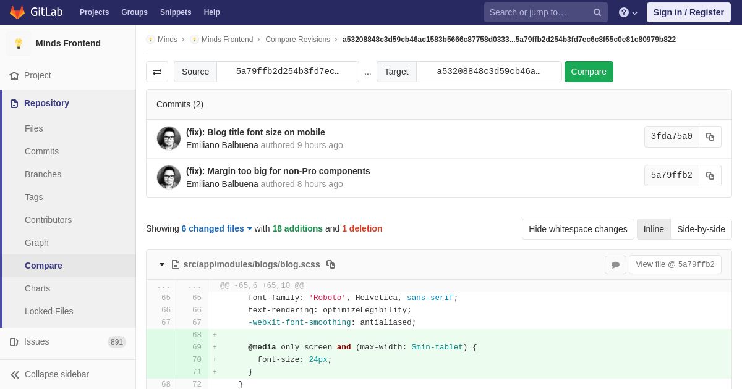The width and height of the screenshot is (742, 389).
Task: Switch diff view to Side-by-side
Action: (x=701, y=229)
